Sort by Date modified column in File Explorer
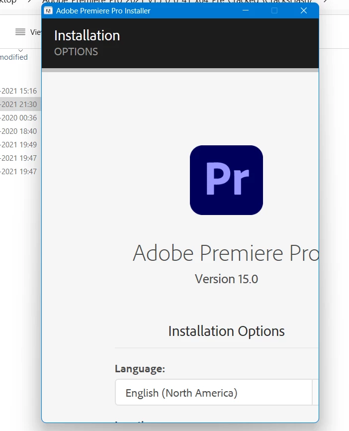This screenshot has height=431, width=349. (14, 57)
